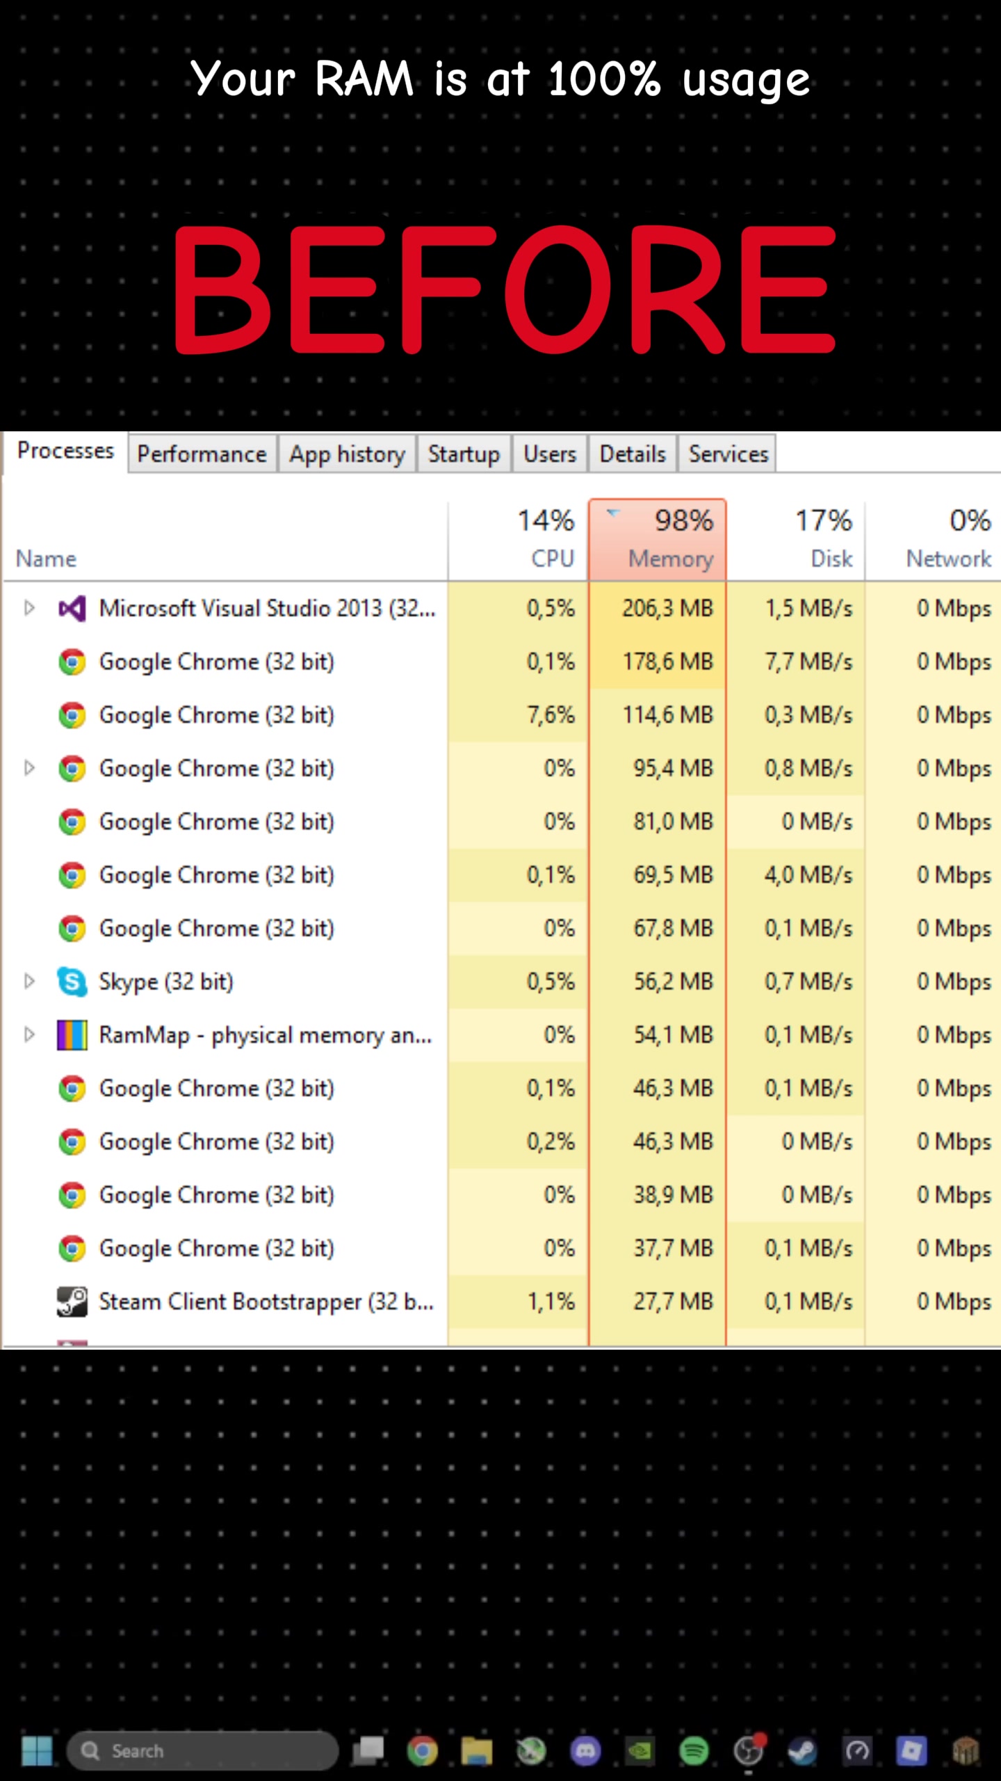The image size is (1001, 1781).
Task: Open the App history tab
Action: coord(347,454)
